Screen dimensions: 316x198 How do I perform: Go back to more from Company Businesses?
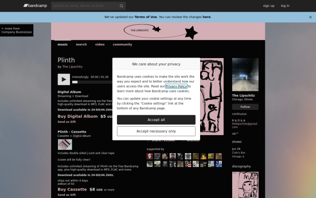[16, 30]
